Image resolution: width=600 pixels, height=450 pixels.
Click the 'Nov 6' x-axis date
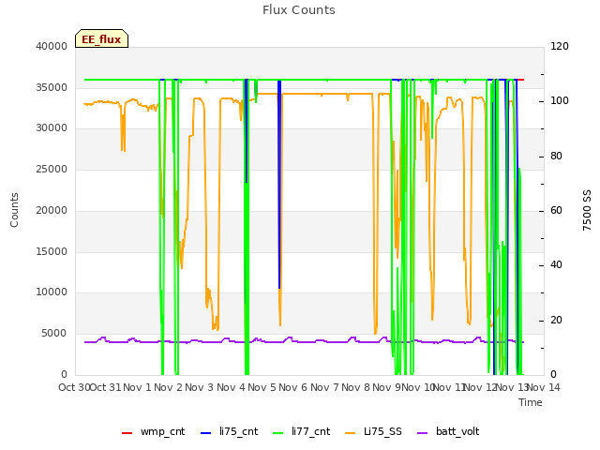pos(293,387)
